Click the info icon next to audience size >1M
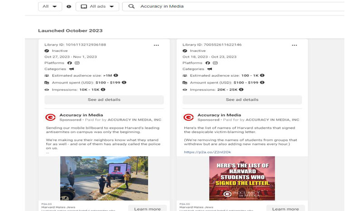The height and width of the screenshot is (211, 363). coord(116,75)
